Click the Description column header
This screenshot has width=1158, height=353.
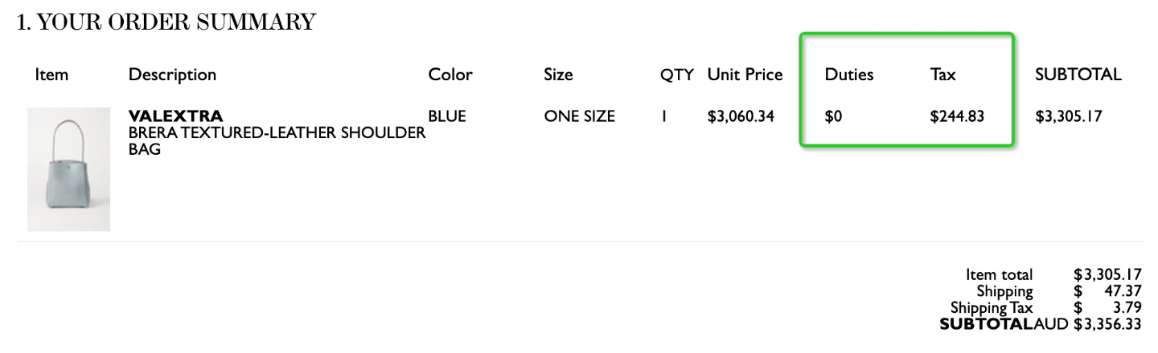pyautogui.click(x=172, y=75)
